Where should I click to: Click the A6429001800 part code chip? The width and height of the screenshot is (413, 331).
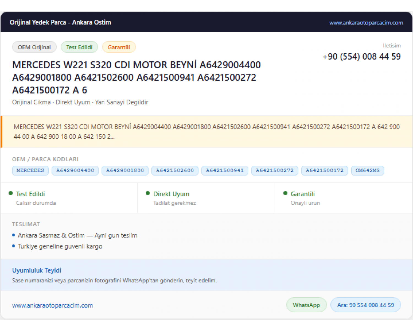point(125,170)
